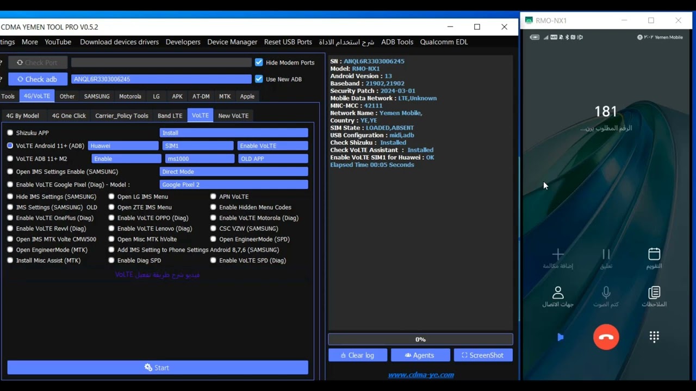Toggle the Use New ADB checkbox
Image resolution: width=696 pixels, height=391 pixels.
pos(259,79)
